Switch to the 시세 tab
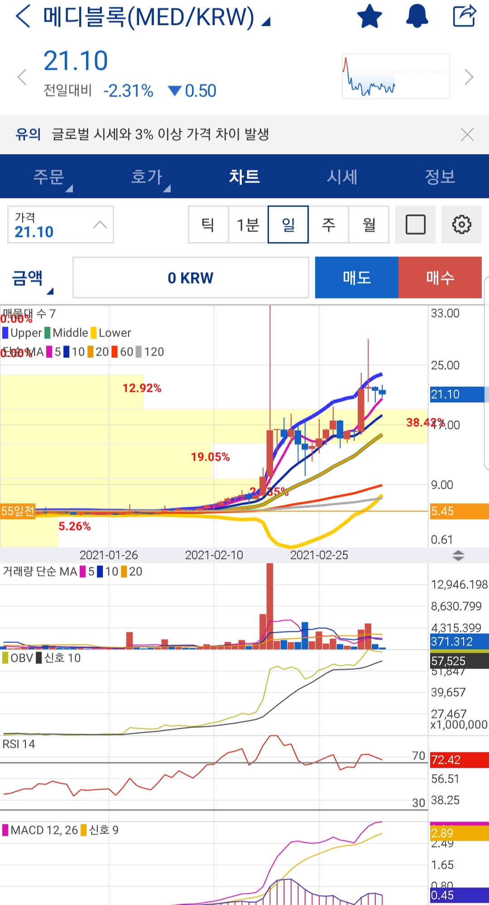489x905 pixels. tap(342, 177)
